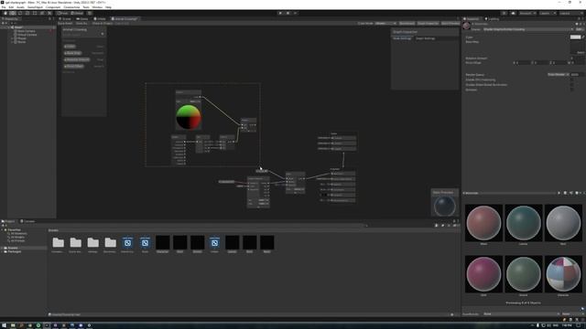Select the combined Transform tool
The height and width of the screenshot is (329, 586).
(x=42, y=13)
